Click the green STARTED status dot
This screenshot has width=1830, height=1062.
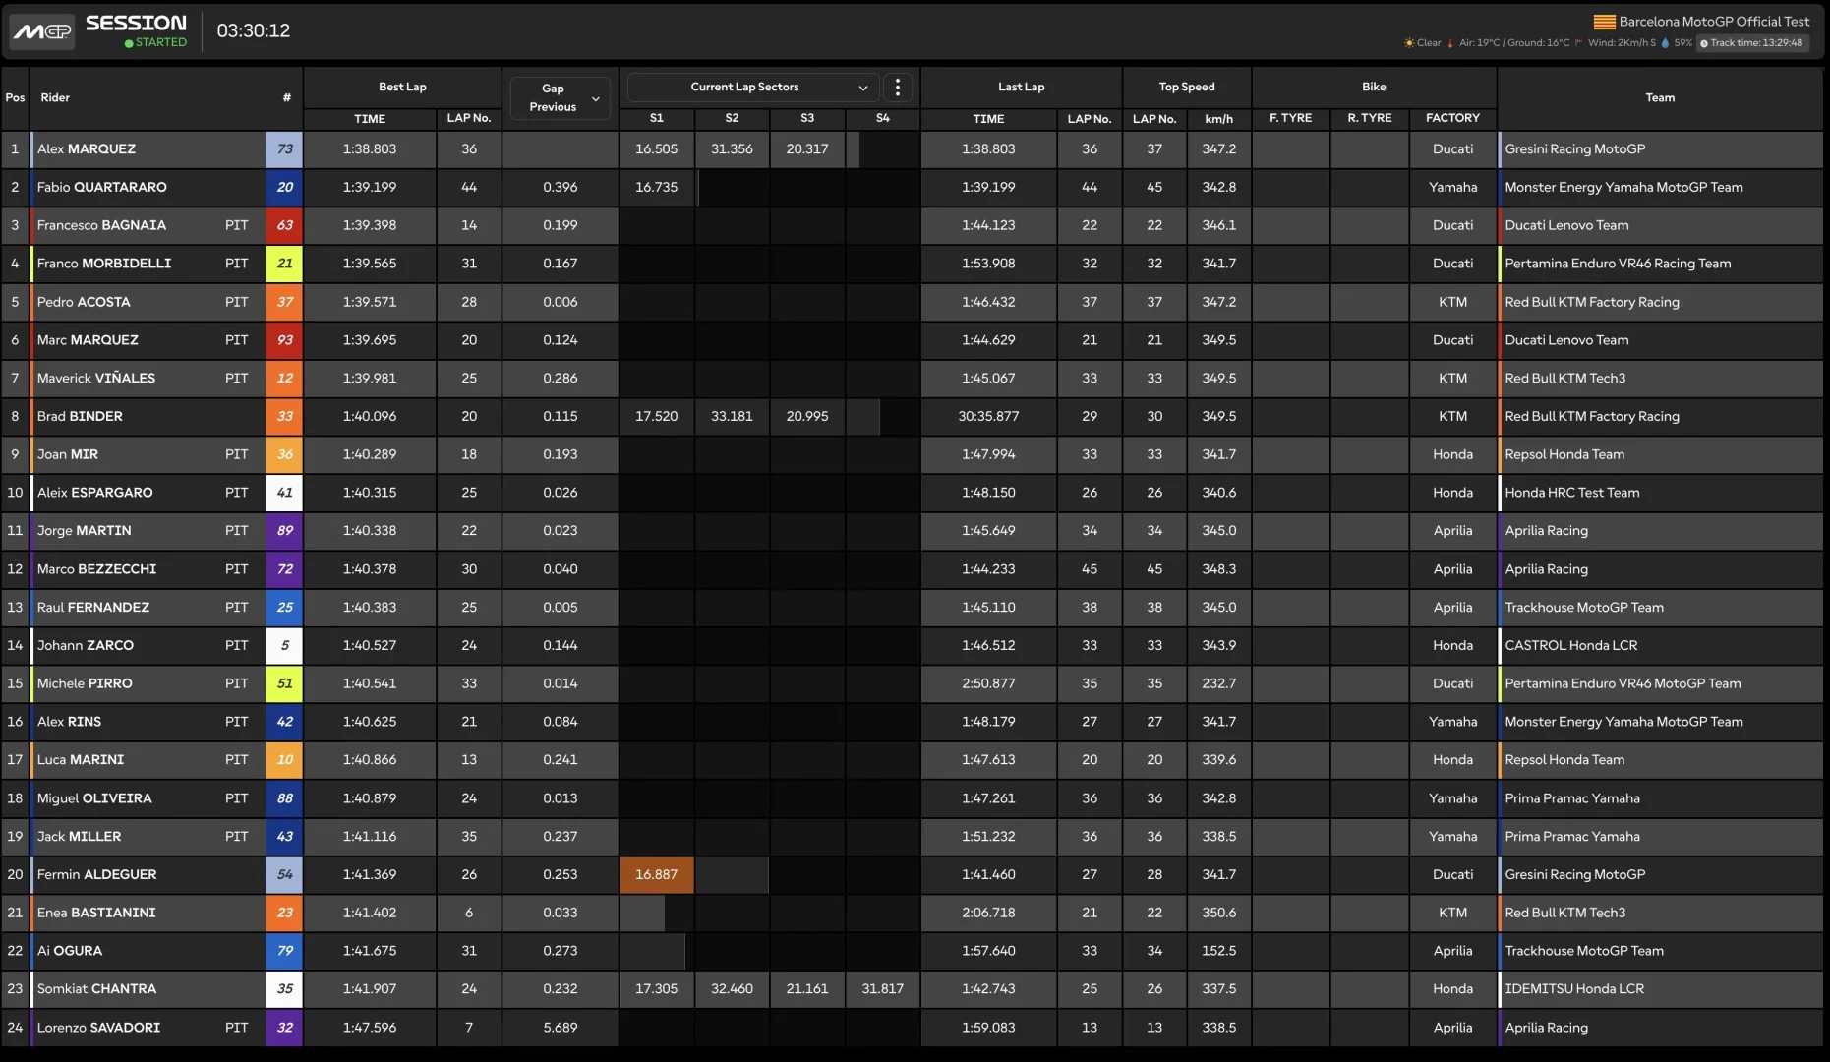(129, 43)
